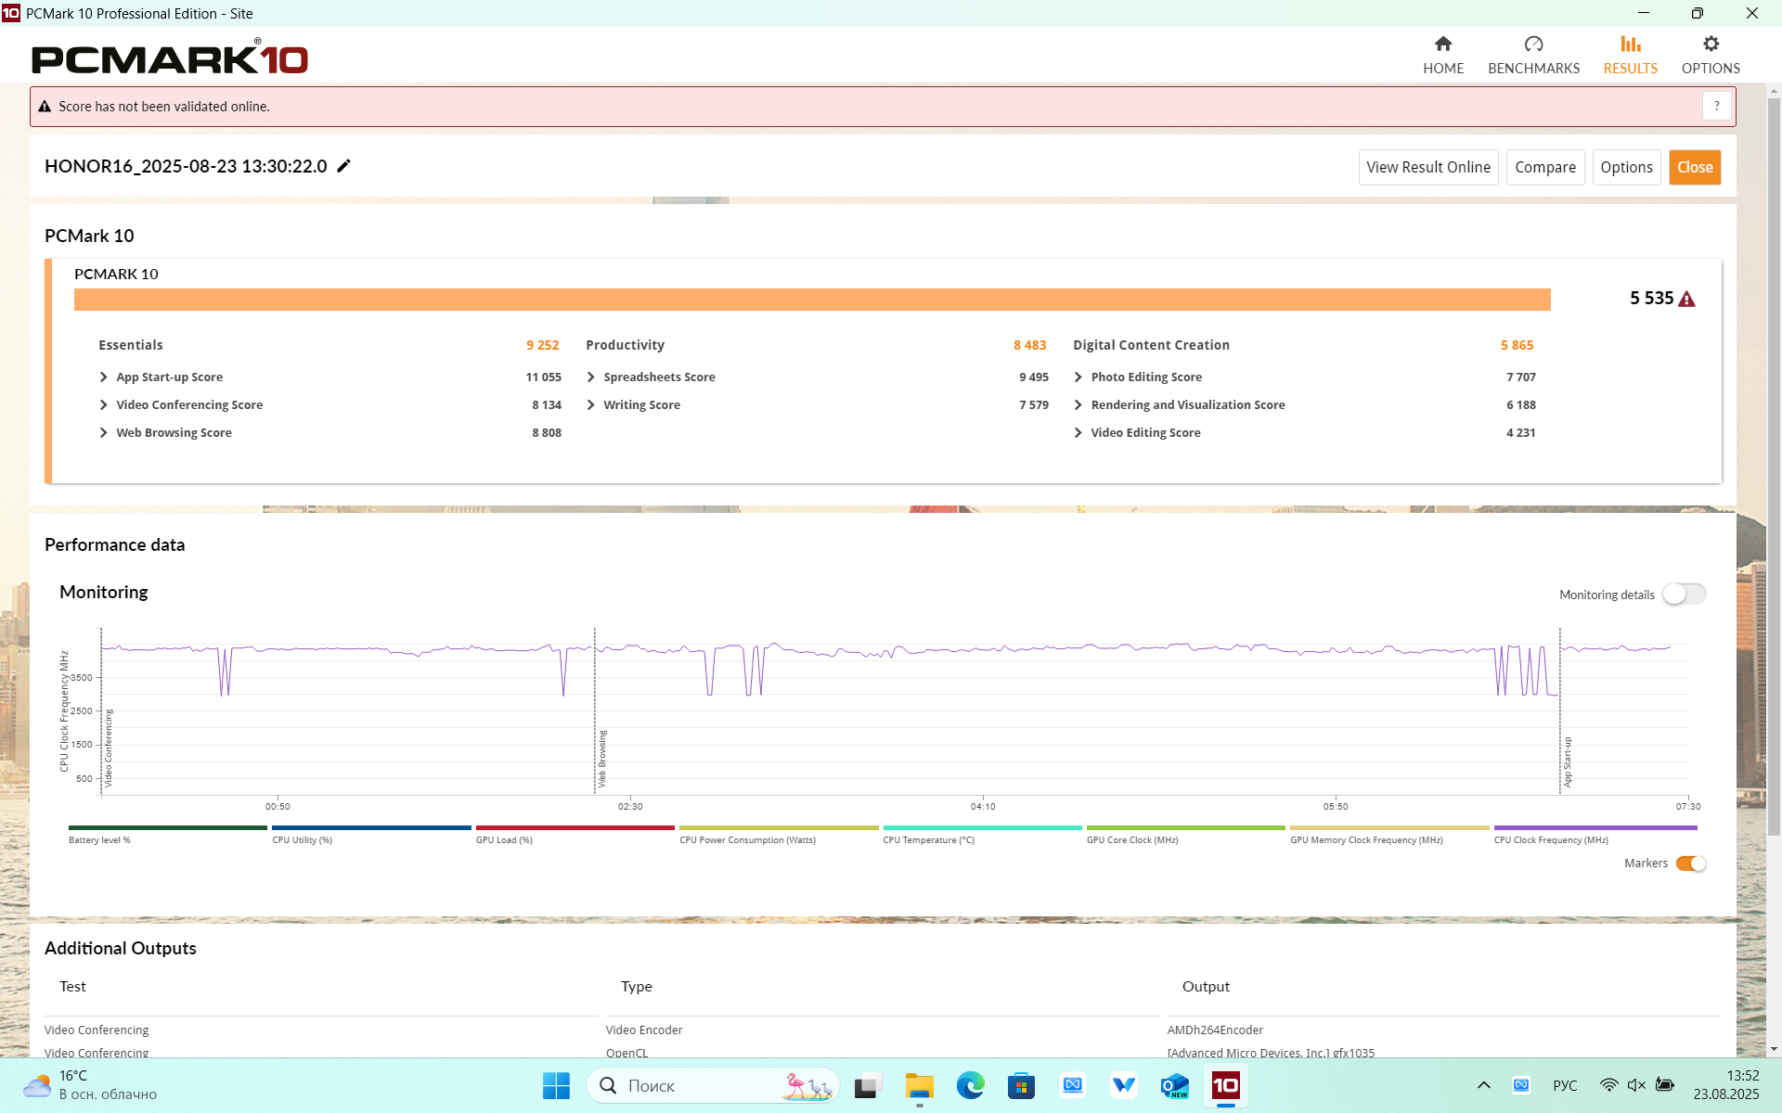
Task: Open Options gear icon
Action: click(x=1710, y=45)
